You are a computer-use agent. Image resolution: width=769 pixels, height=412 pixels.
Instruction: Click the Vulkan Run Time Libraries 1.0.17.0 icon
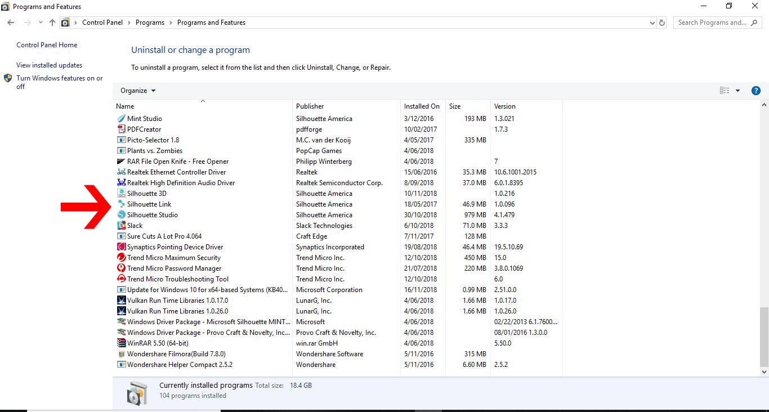[x=121, y=301]
